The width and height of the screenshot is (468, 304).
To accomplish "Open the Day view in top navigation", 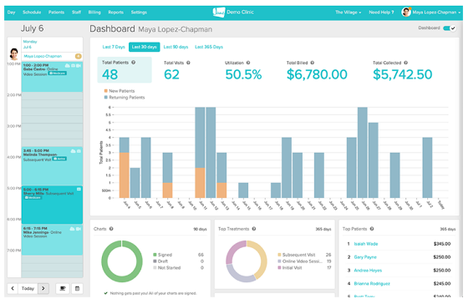I will tap(12, 13).
